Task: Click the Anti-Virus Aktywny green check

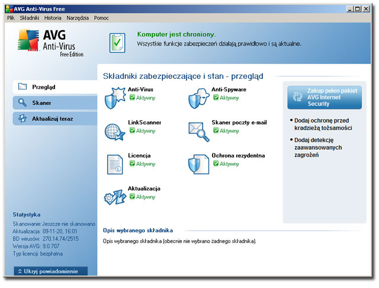Action: click(132, 97)
